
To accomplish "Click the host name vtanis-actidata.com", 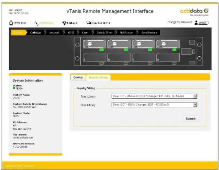I will (x=23, y=138).
